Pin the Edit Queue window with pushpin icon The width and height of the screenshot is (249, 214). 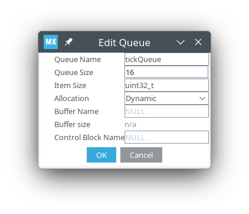68,42
